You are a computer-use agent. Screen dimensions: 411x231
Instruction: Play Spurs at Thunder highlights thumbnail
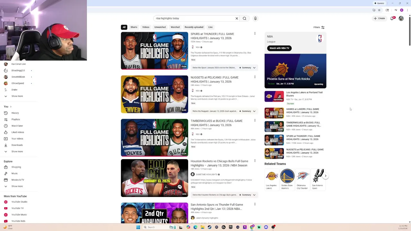tap(154, 51)
